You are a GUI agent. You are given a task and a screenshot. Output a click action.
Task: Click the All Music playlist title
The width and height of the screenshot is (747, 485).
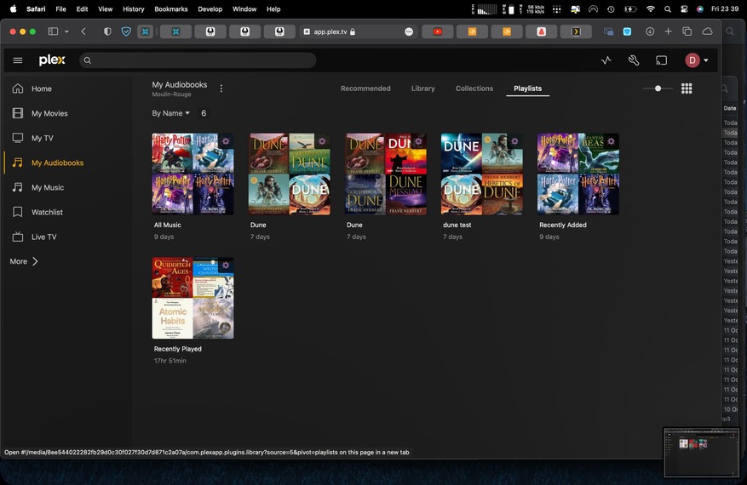[x=167, y=225]
